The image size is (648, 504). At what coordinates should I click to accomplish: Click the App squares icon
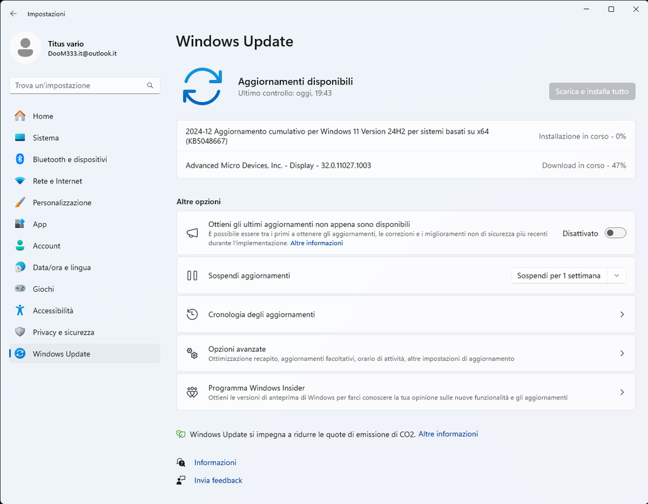coord(20,224)
